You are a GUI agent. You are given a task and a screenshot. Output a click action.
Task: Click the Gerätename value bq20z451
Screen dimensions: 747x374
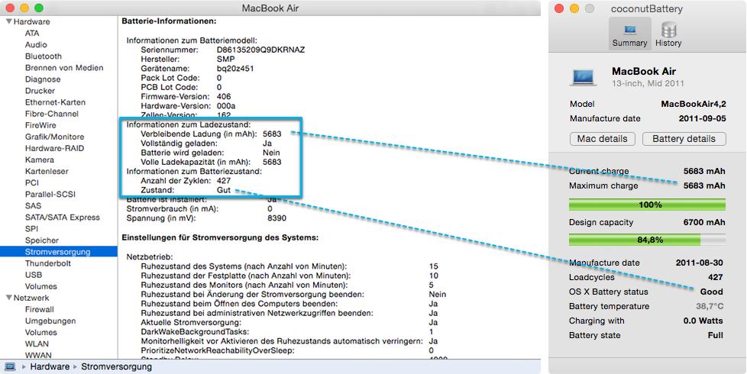pos(234,68)
